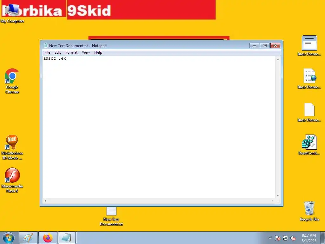Click the Show desktop strip
Screen dimensions: 325x244
coord(323,238)
